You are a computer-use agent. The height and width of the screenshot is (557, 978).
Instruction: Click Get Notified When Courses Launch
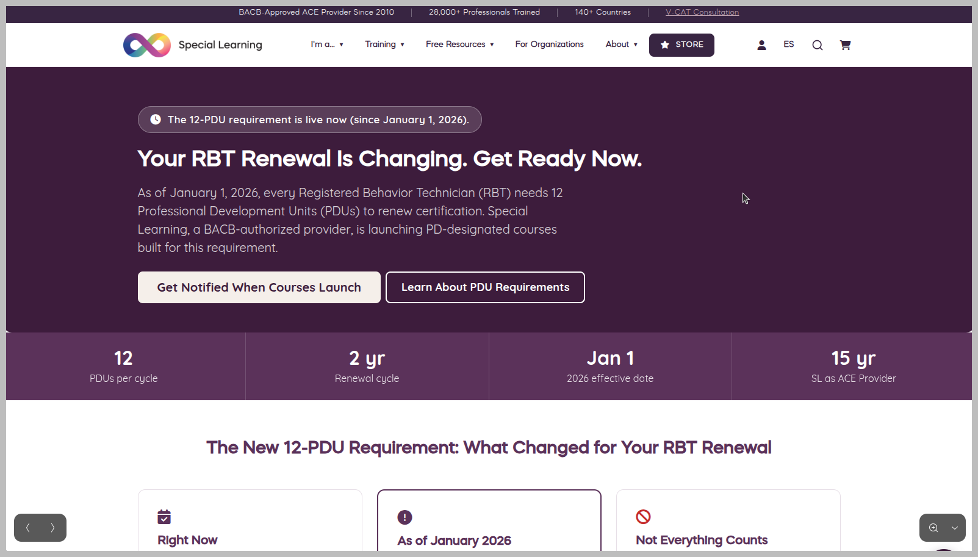[259, 287]
